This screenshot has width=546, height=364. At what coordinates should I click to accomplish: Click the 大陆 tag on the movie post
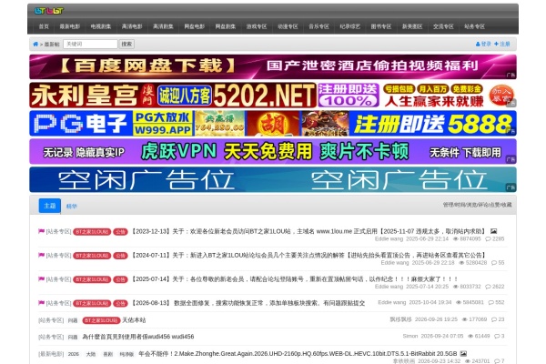tap(91, 354)
